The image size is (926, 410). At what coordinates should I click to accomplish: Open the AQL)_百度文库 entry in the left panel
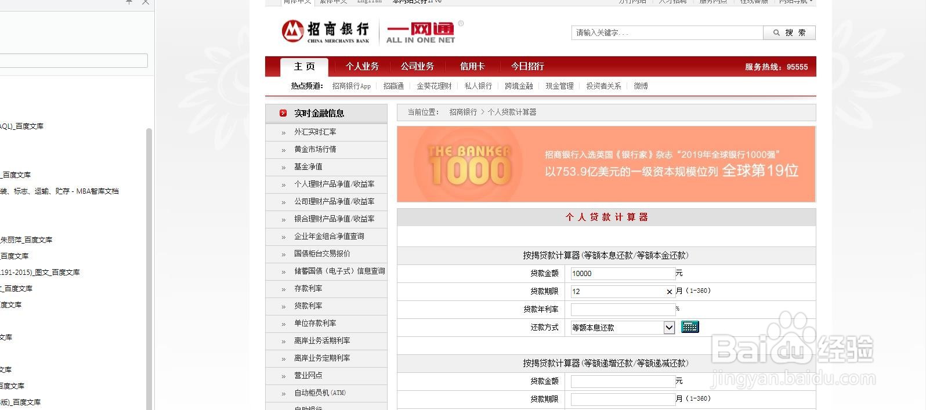21,126
